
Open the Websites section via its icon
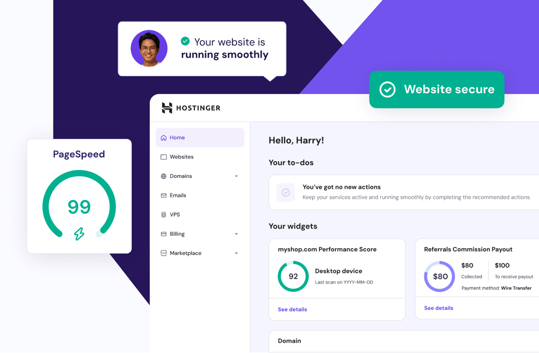[164, 157]
